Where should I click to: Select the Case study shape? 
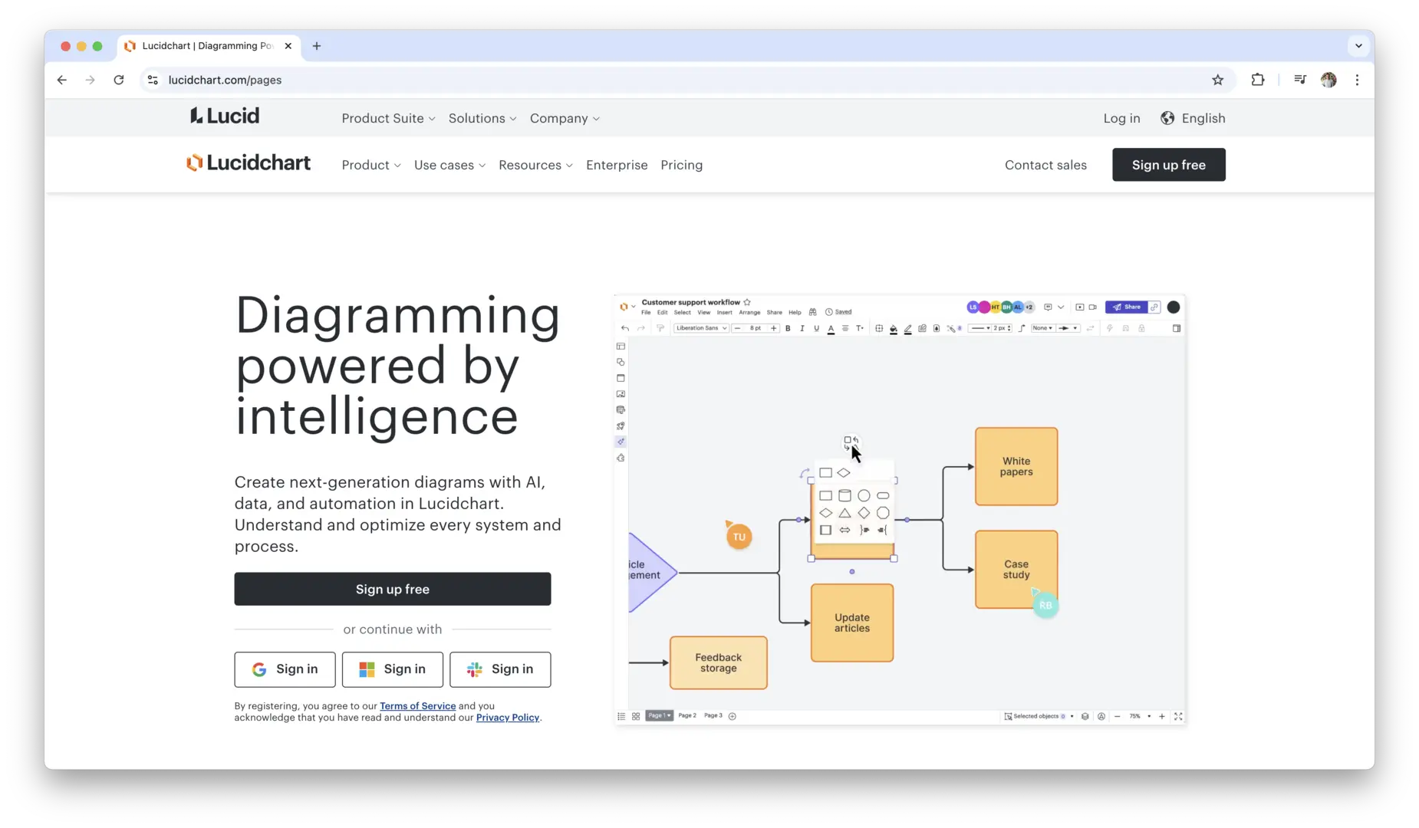tap(1016, 570)
